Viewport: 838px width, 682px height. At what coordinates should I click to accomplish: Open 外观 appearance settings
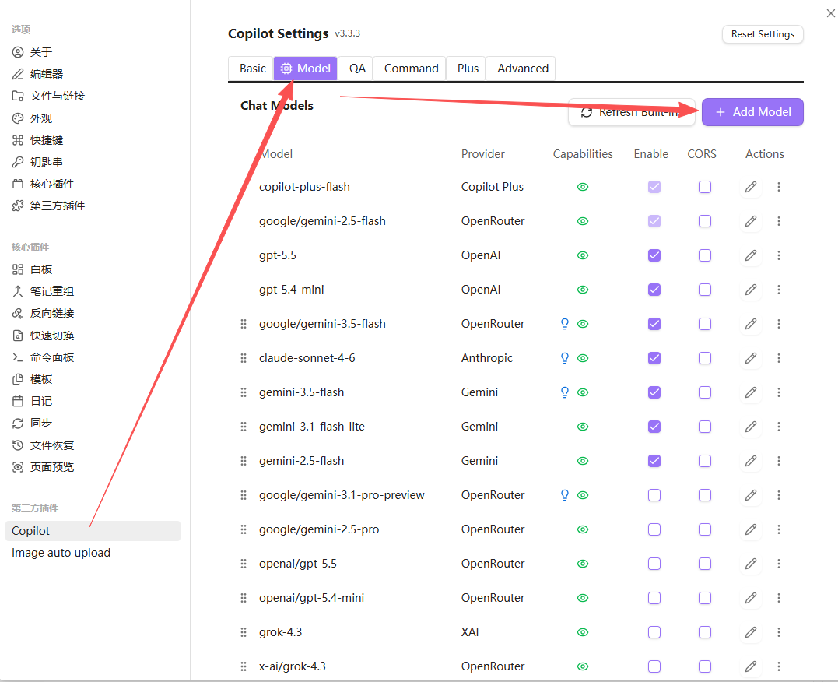tap(41, 118)
